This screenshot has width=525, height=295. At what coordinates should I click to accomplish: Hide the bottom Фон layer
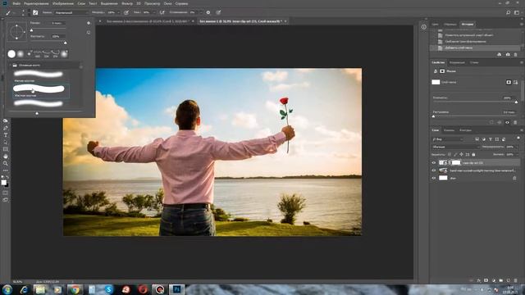coord(434,179)
